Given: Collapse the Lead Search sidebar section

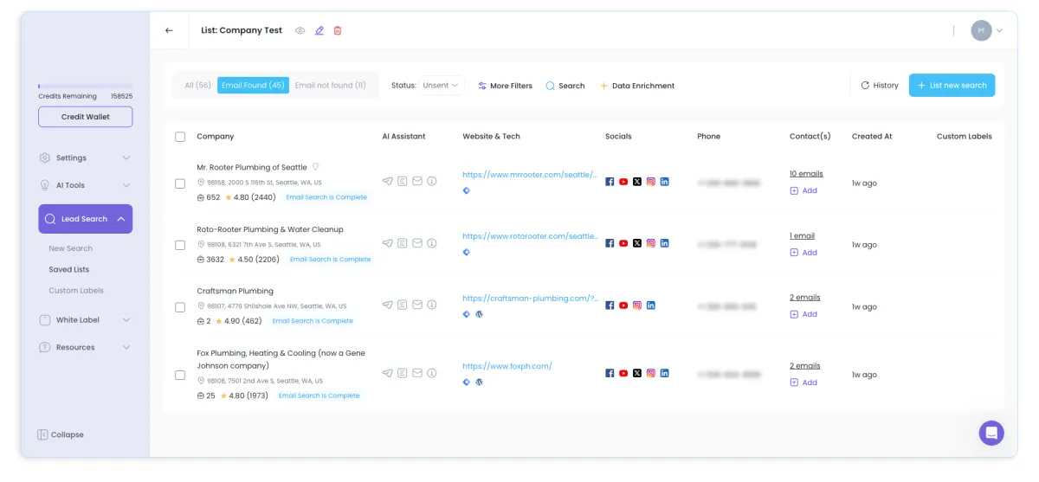Looking at the screenshot, I should 85,219.
